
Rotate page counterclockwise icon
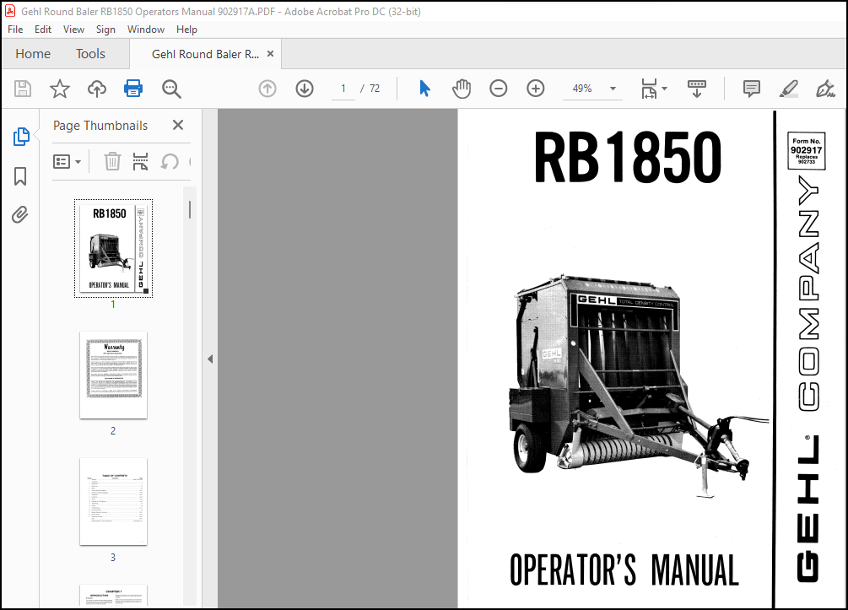[x=170, y=161]
